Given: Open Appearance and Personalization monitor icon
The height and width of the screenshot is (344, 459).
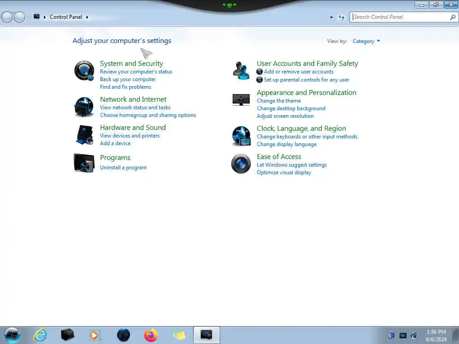Looking at the screenshot, I should [x=241, y=100].
